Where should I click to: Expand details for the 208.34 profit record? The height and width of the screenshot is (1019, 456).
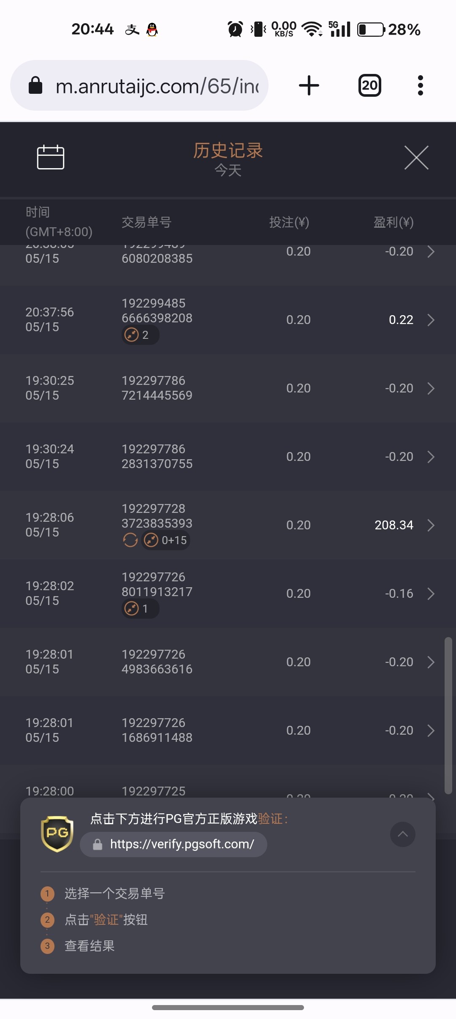(x=431, y=525)
